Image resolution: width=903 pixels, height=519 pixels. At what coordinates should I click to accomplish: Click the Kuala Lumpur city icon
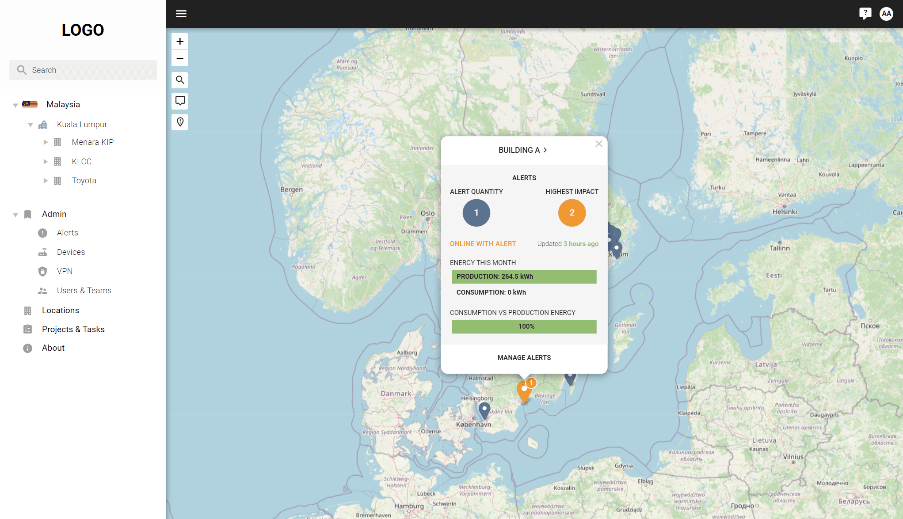[x=43, y=125]
